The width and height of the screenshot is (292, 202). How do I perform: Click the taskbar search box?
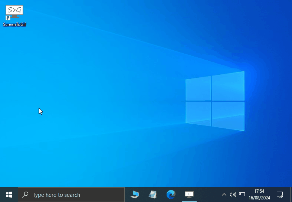71,195
